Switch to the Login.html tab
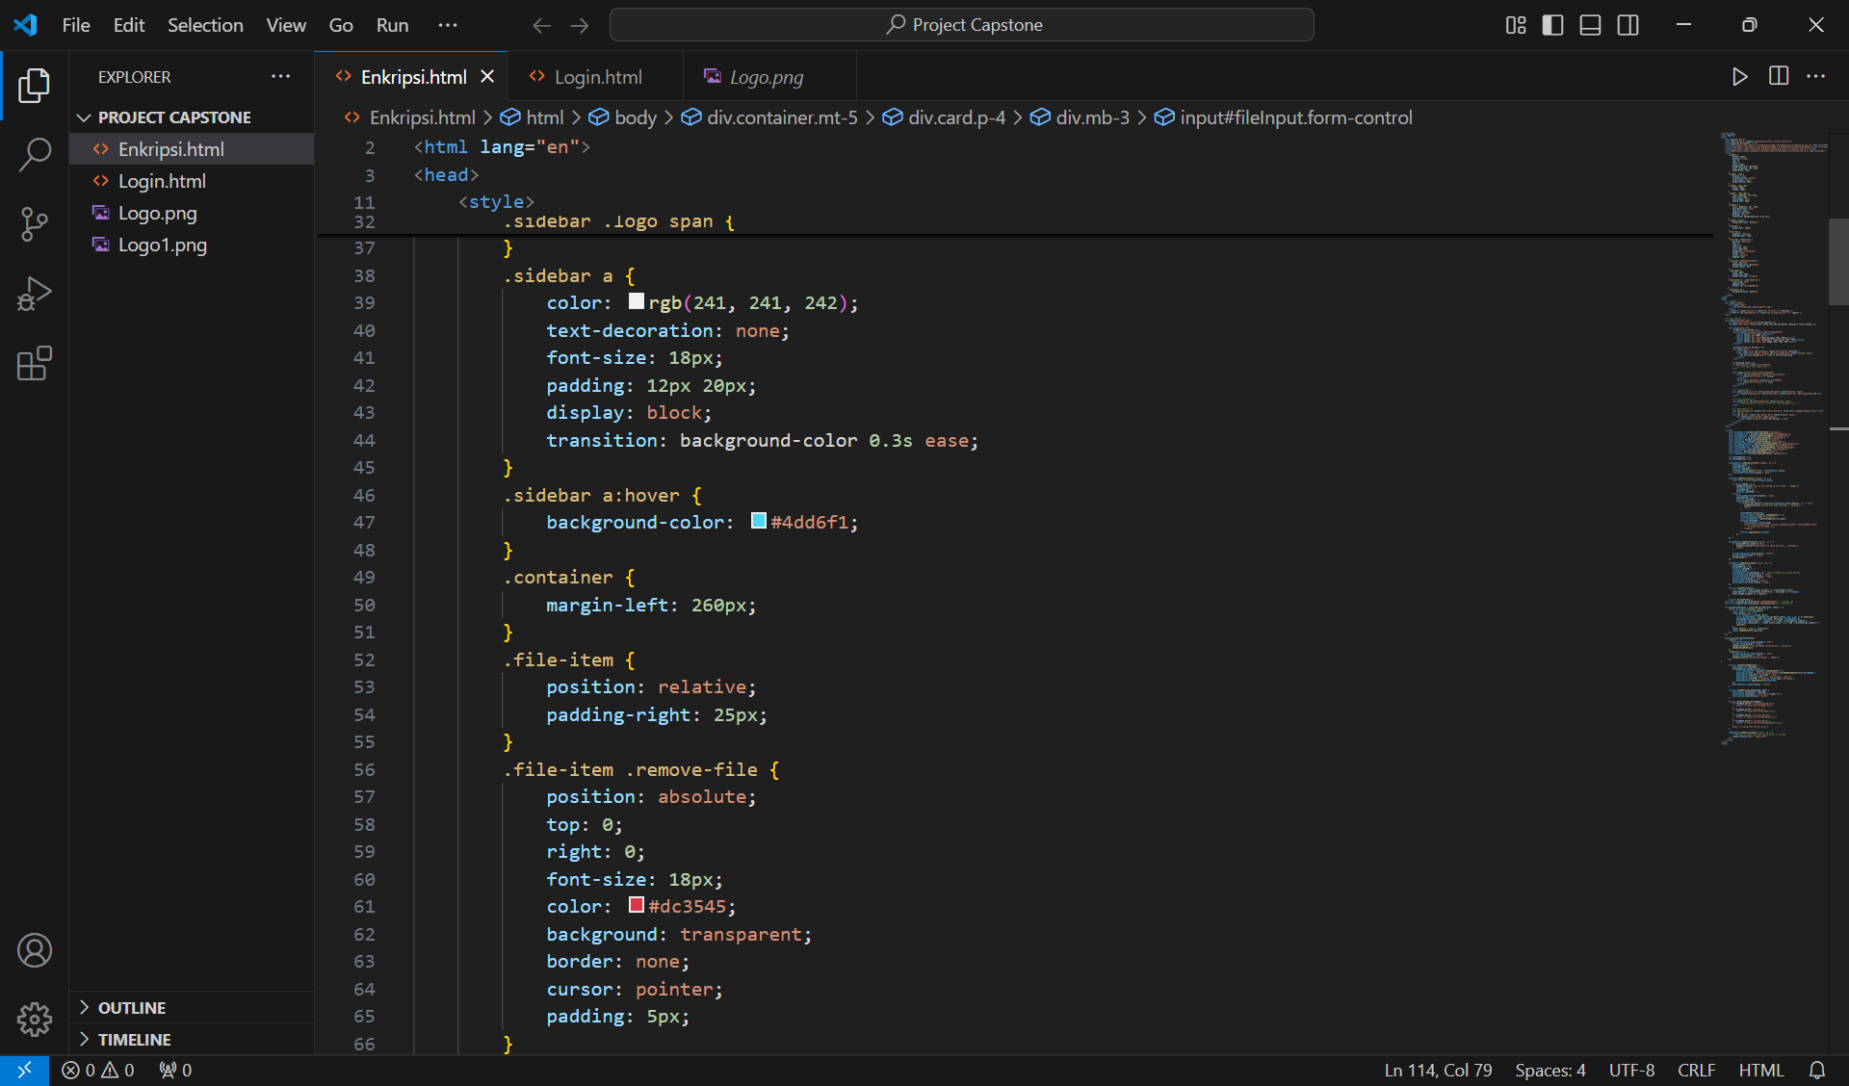Image resolution: width=1849 pixels, height=1086 pixels. tap(597, 77)
